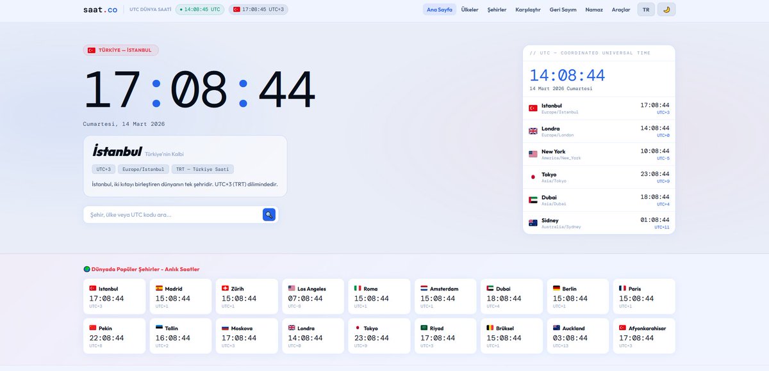Click the Australian flag icon next to Sidney
769x371 pixels.
click(x=533, y=223)
